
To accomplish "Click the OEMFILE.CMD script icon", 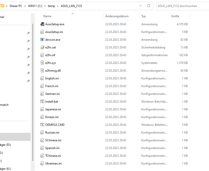I will click(x=42, y=125).
